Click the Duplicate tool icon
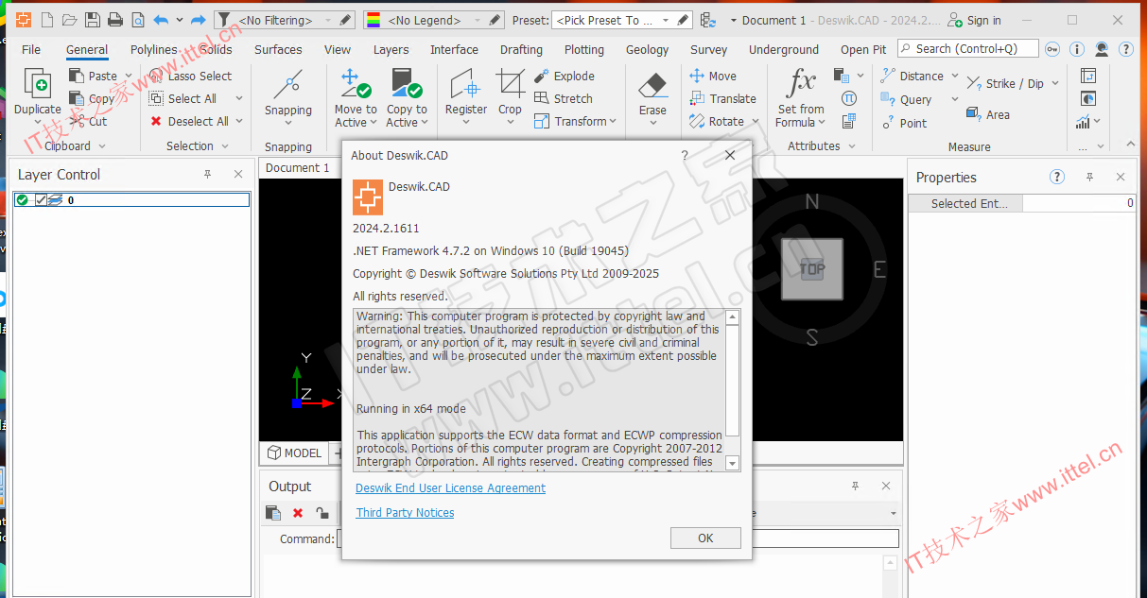This screenshot has height=598, width=1147. (38, 85)
